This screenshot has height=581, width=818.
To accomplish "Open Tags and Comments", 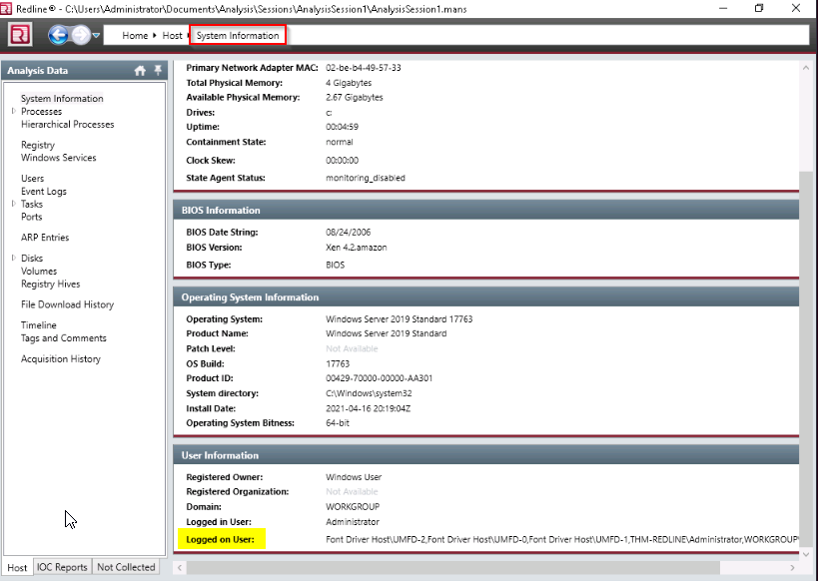I will 64,338.
